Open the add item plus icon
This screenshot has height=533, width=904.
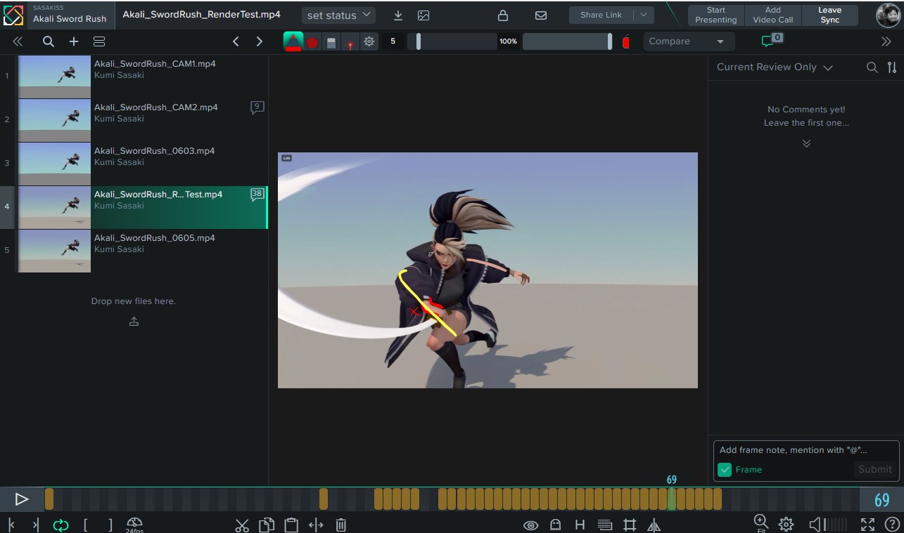74,41
